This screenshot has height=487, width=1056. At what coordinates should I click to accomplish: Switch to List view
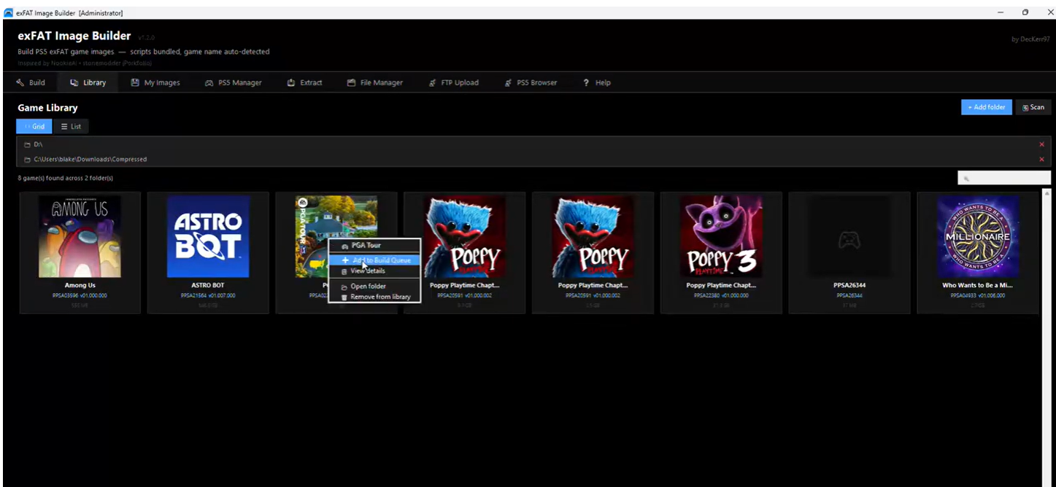click(71, 126)
